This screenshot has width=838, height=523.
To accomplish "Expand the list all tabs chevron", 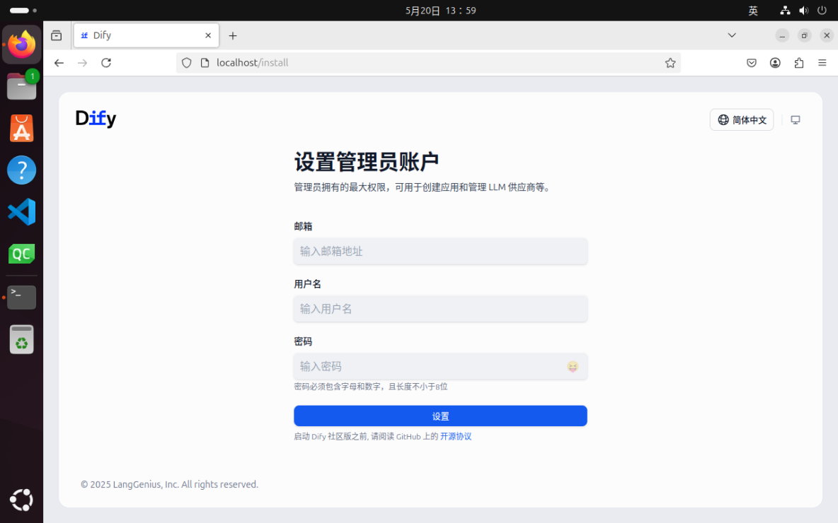I will pyautogui.click(x=732, y=35).
